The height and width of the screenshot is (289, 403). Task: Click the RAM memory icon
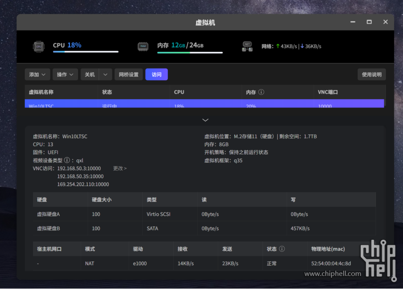coord(143,46)
